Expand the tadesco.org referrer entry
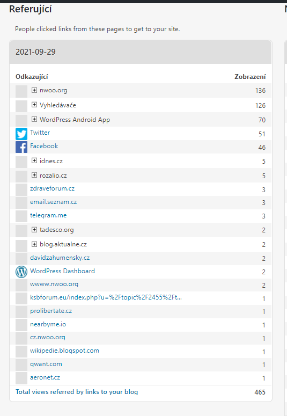 click(34, 230)
